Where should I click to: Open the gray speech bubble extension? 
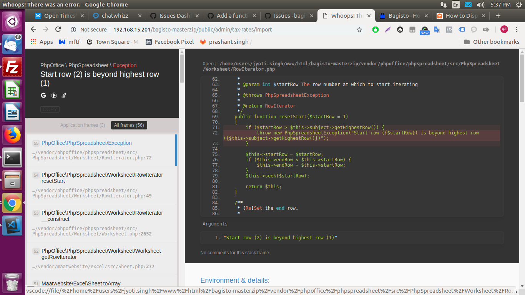[x=474, y=30]
